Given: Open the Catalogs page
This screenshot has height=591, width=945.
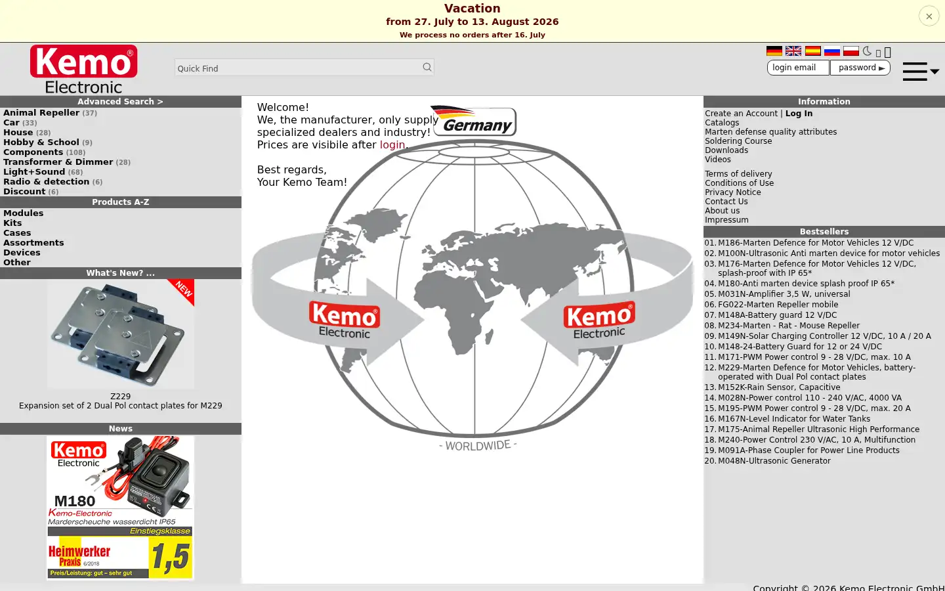Looking at the screenshot, I should [722, 123].
